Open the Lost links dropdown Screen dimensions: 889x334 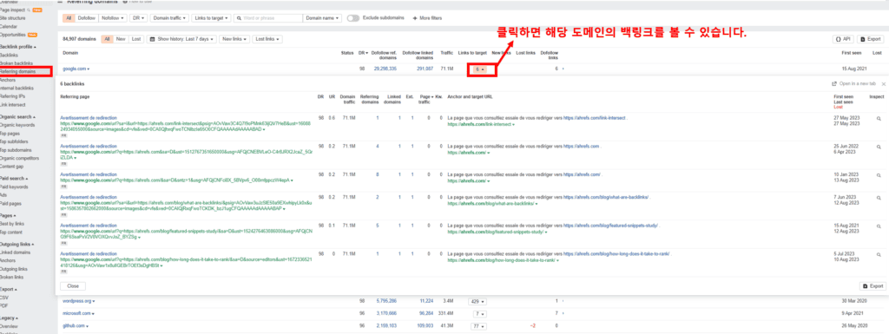[x=267, y=39]
